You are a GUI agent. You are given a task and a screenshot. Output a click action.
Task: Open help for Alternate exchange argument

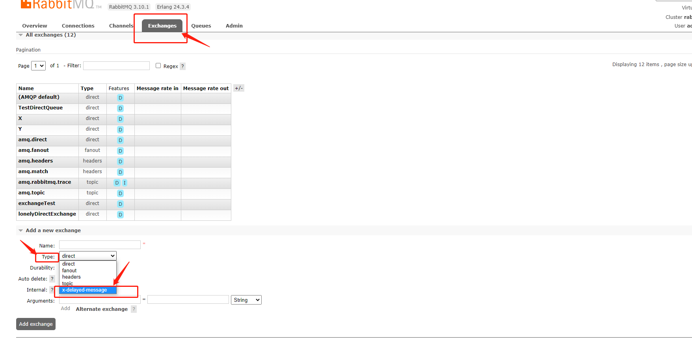click(x=134, y=309)
